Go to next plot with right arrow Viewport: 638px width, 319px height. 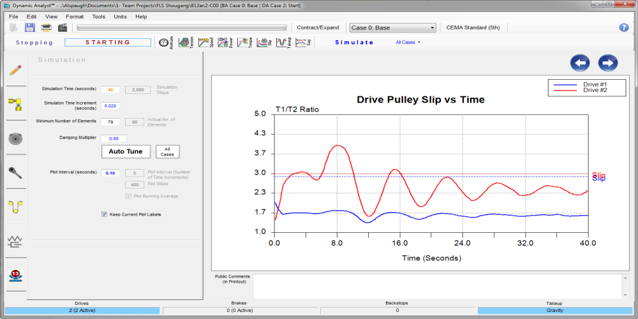[x=608, y=63]
